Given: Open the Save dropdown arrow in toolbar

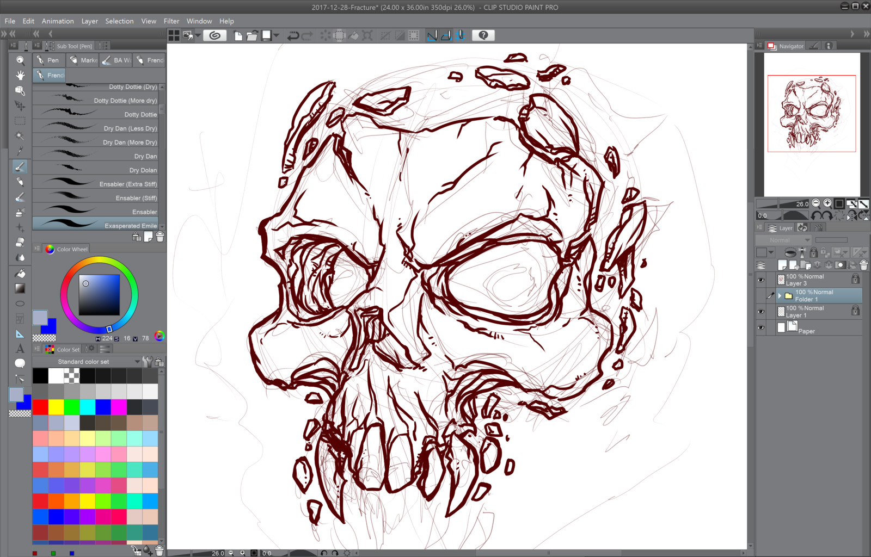Looking at the screenshot, I should click(277, 35).
